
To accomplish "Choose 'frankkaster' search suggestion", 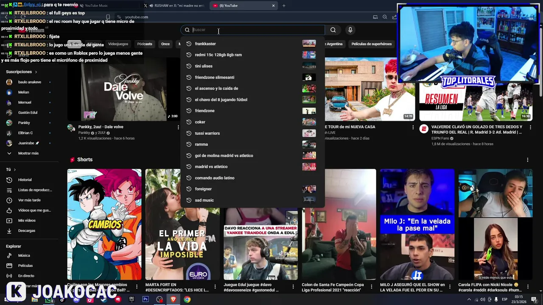I will [x=252, y=44].
